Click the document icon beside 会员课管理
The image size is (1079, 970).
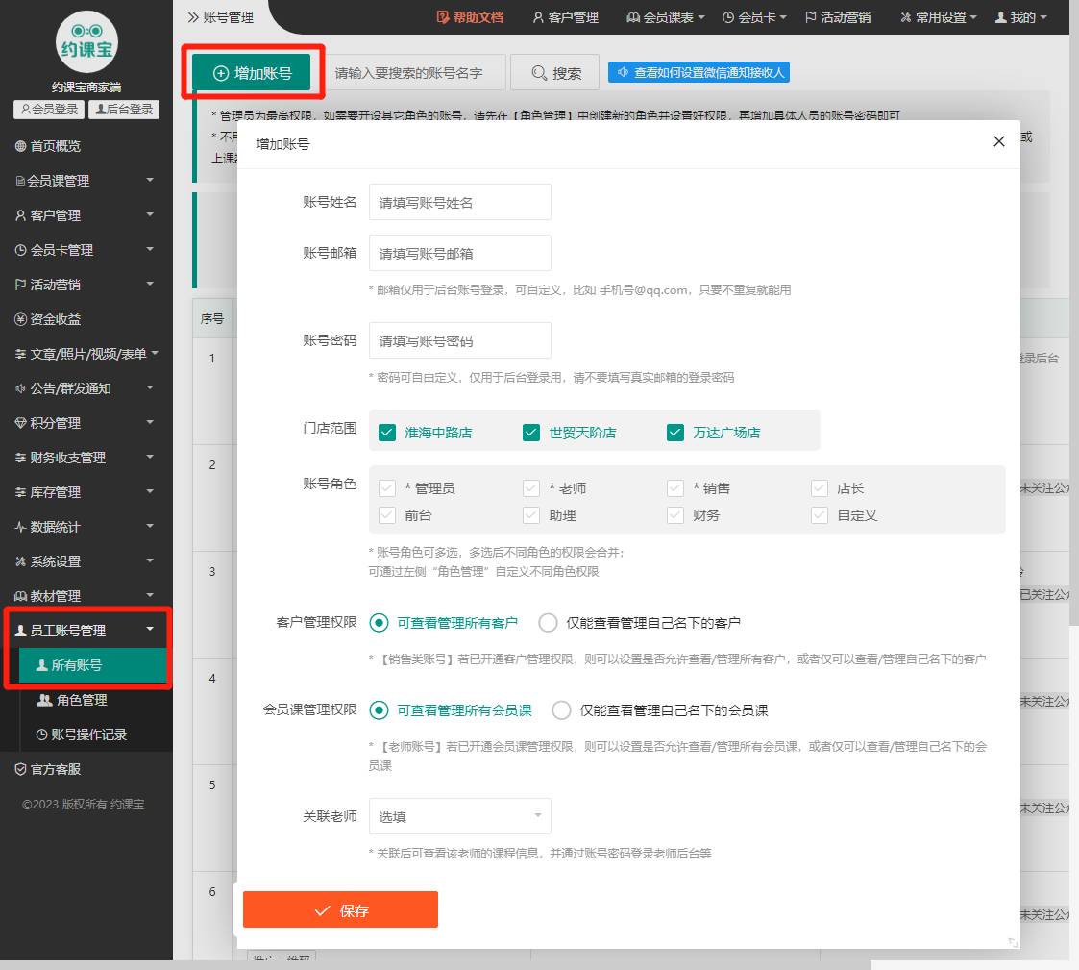[x=20, y=181]
